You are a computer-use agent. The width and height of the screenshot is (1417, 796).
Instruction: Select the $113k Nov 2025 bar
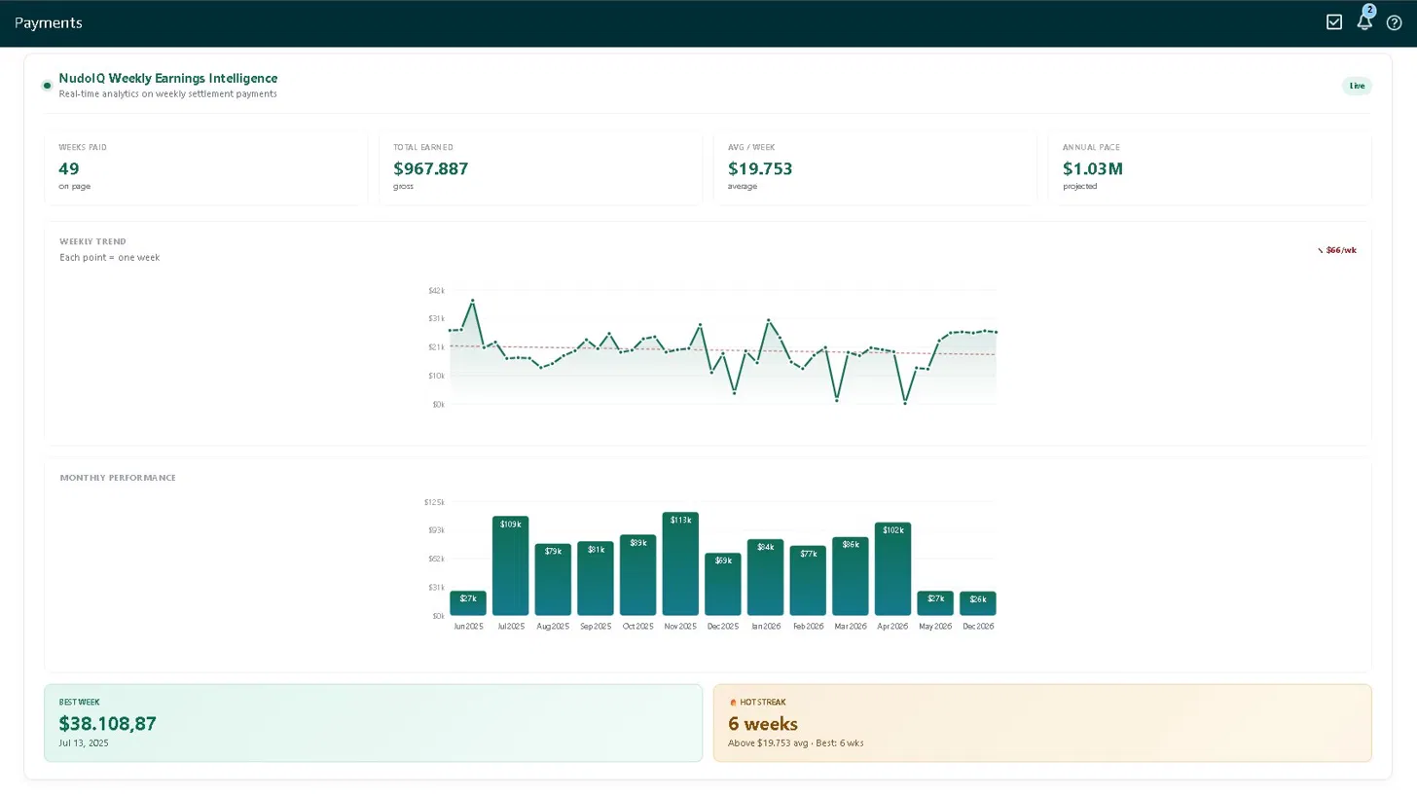pyautogui.click(x=680, y=564)
